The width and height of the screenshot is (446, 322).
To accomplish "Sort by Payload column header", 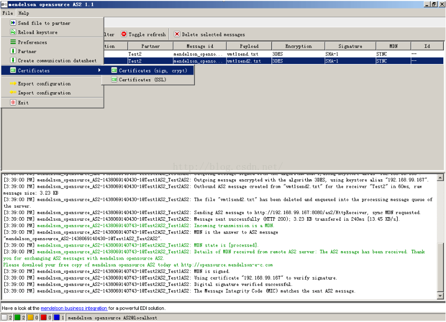I will click(x=249, y=46).
